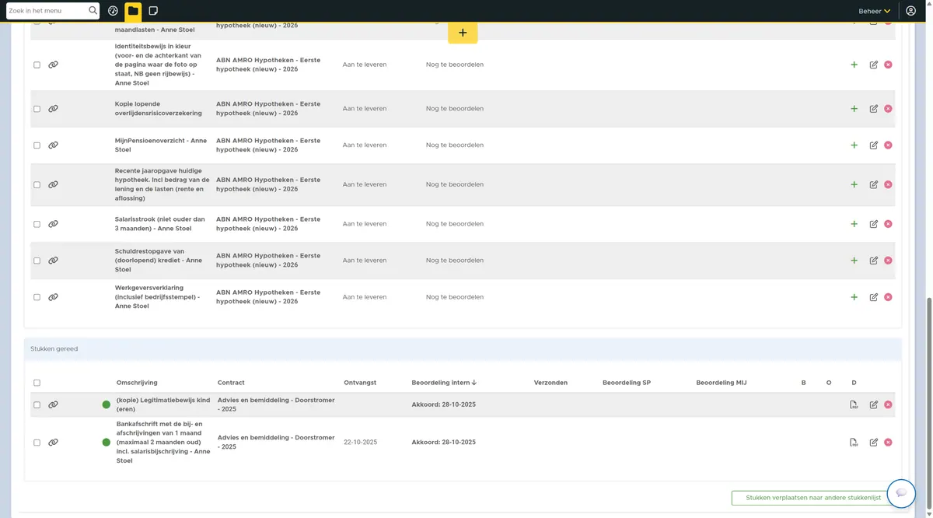Toggle select-all checkbox in Stukken gereed header

(37, 383)
